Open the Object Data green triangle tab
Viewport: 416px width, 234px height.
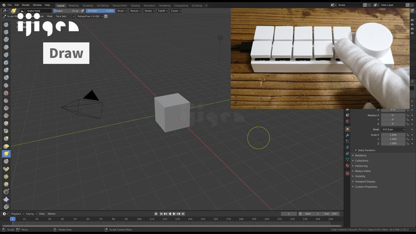tap(347, 160)
